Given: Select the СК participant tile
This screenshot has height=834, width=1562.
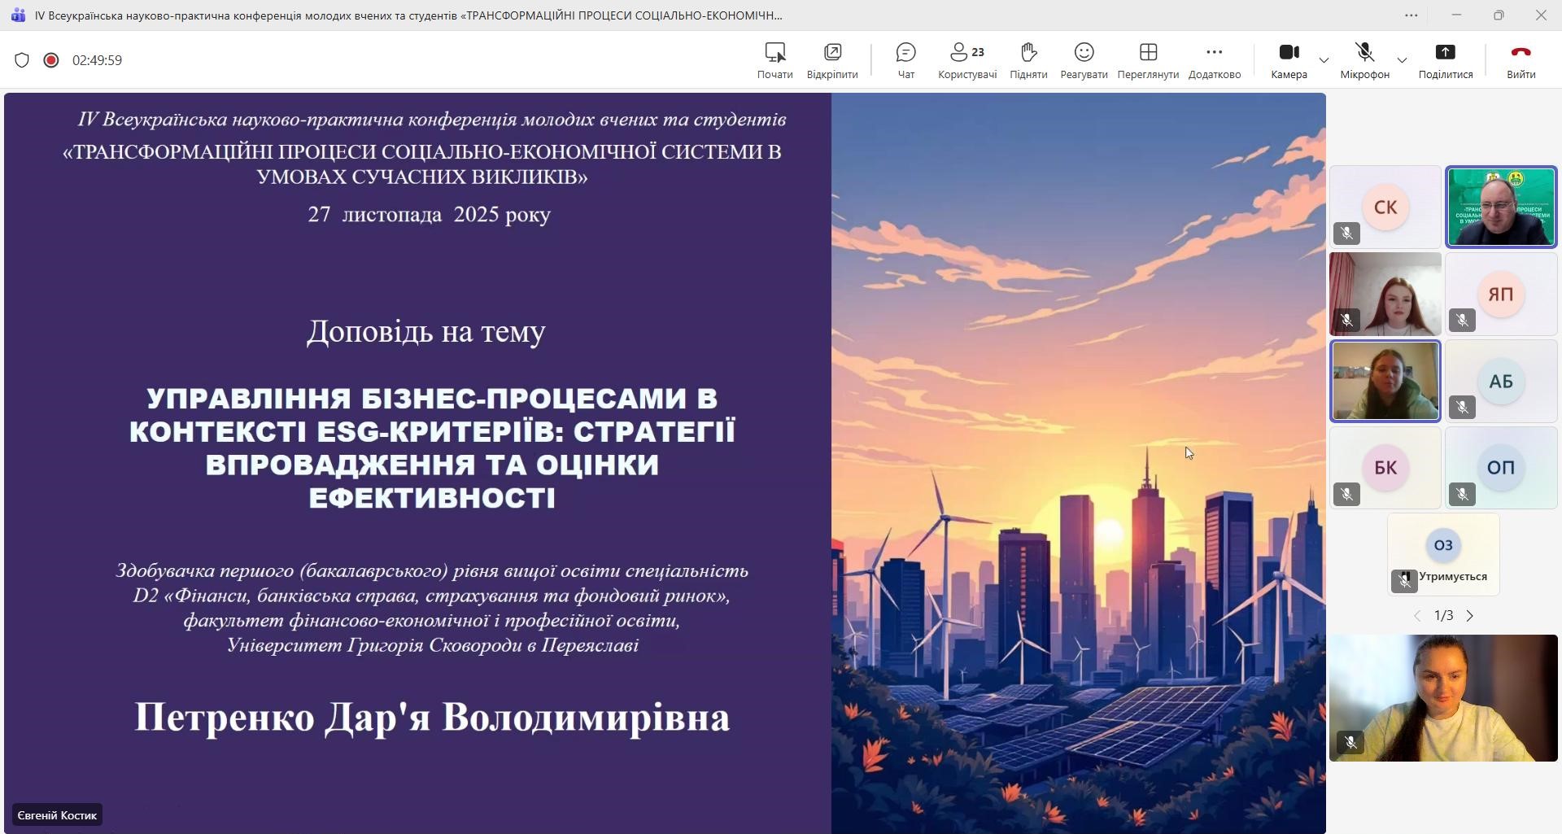Looking at the screenshot, I should click(1385, 207).
